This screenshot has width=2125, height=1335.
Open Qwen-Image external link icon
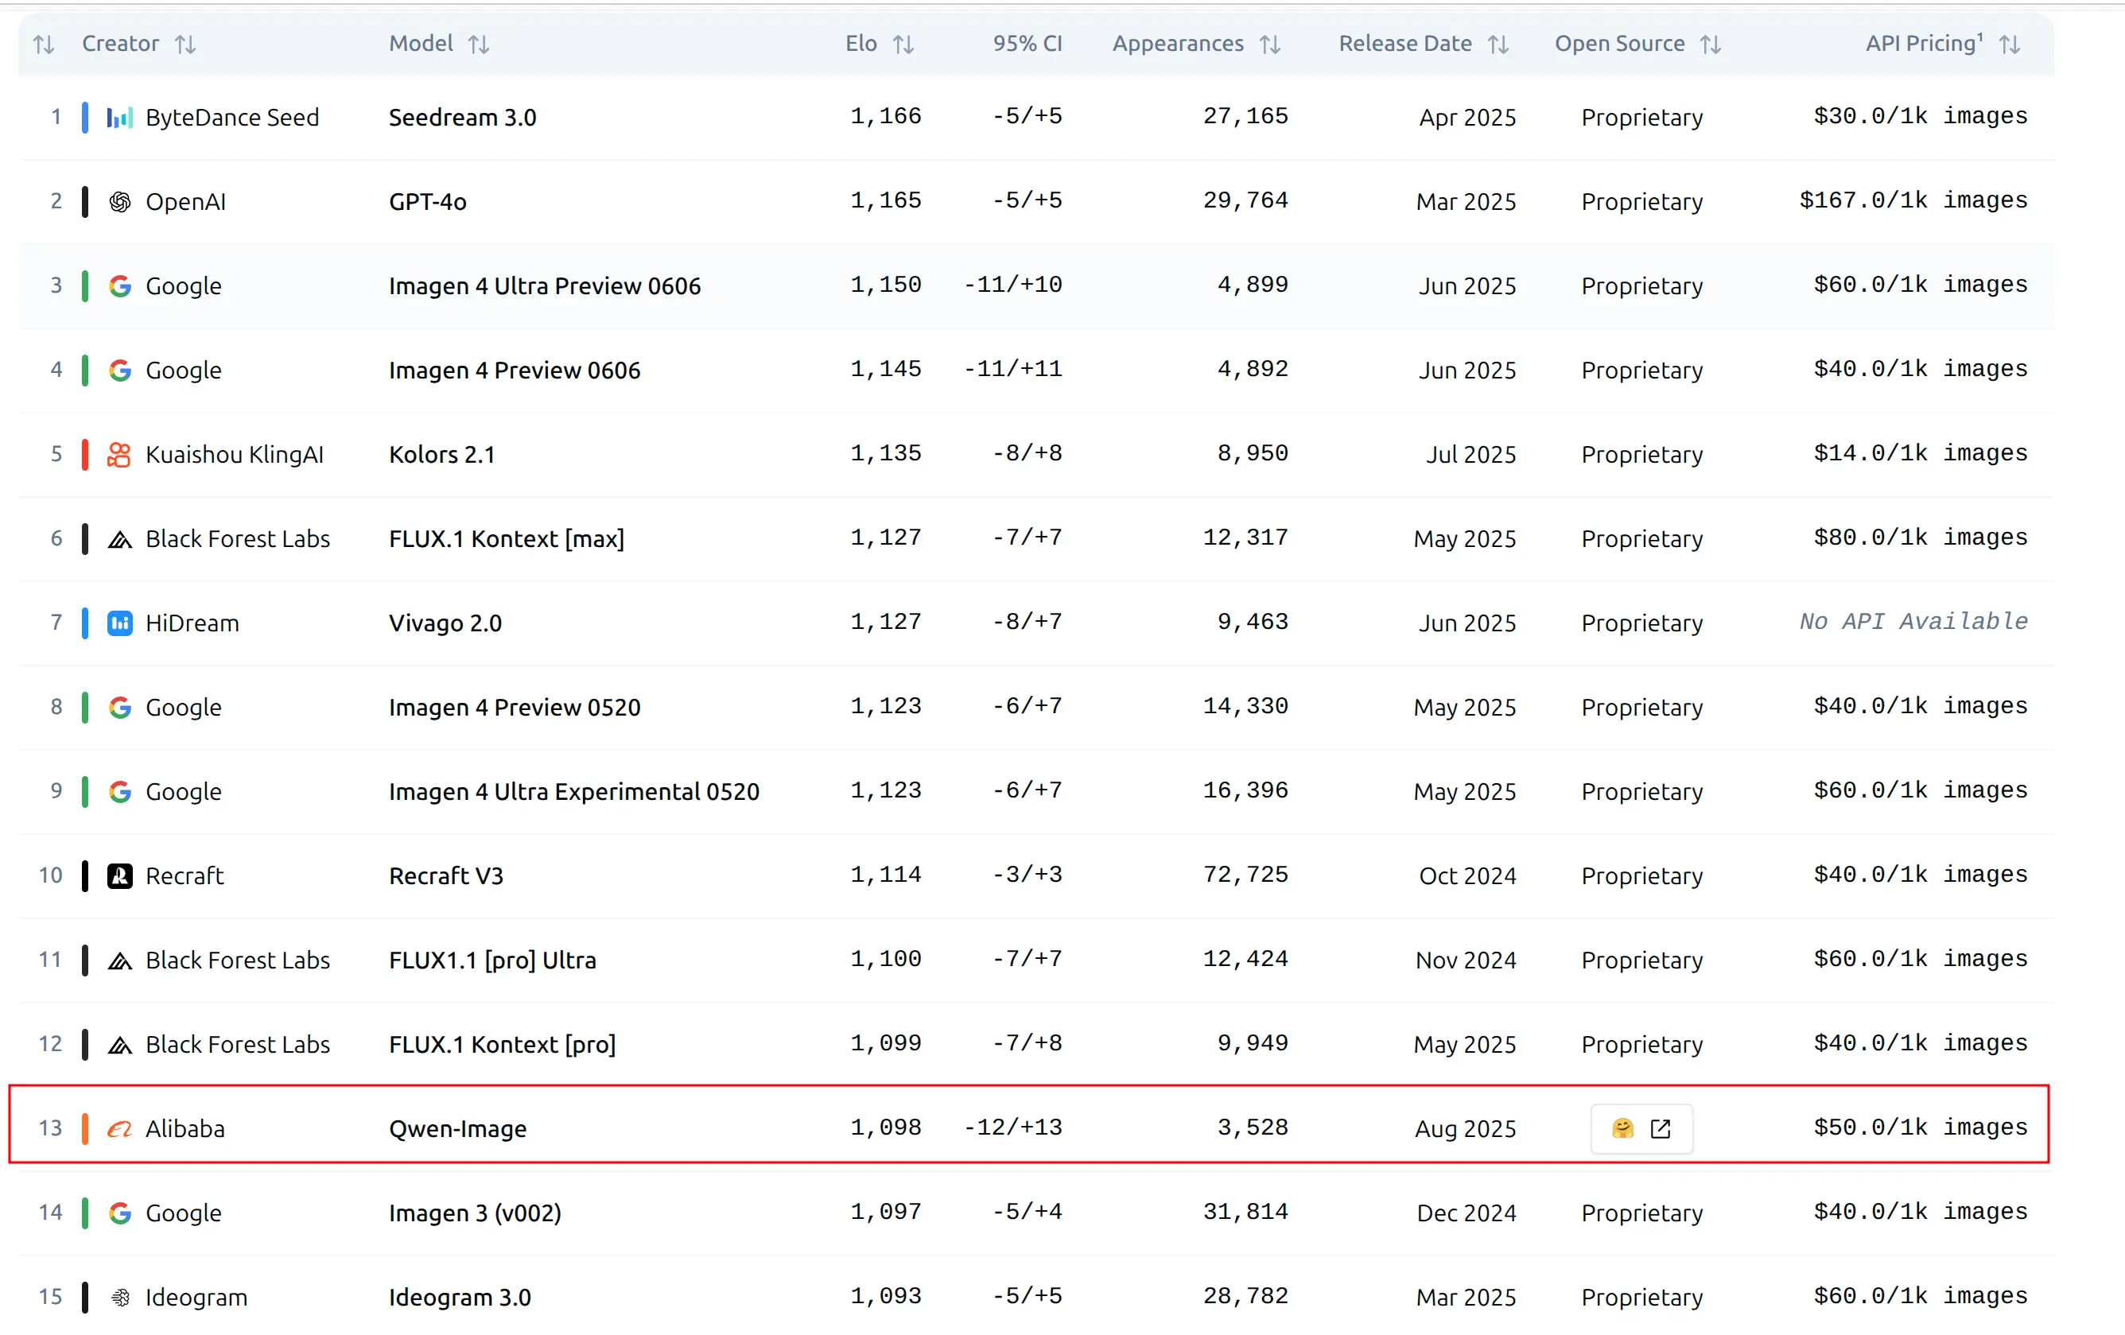pos(1660,1128)
